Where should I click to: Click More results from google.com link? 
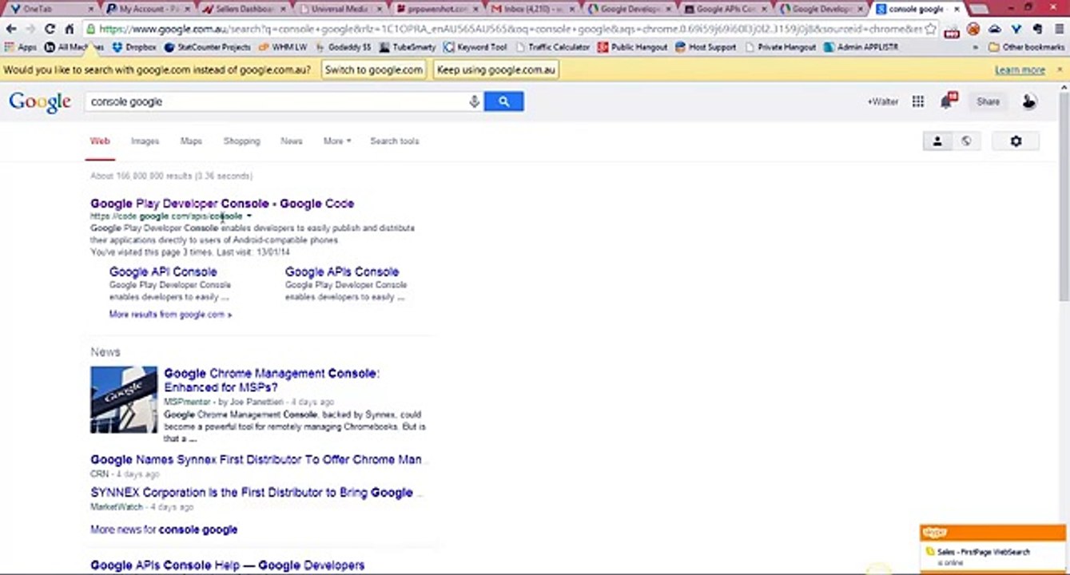tap(170, 315)
